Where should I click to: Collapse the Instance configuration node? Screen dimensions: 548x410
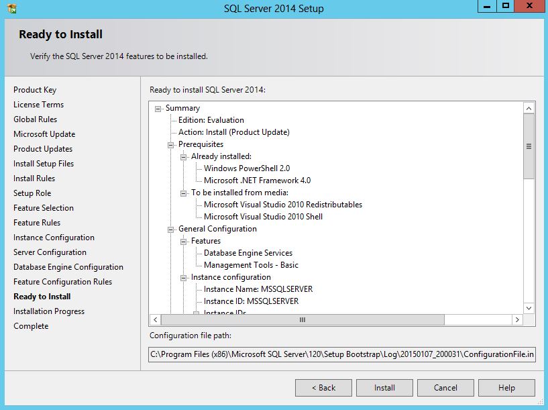184,278
